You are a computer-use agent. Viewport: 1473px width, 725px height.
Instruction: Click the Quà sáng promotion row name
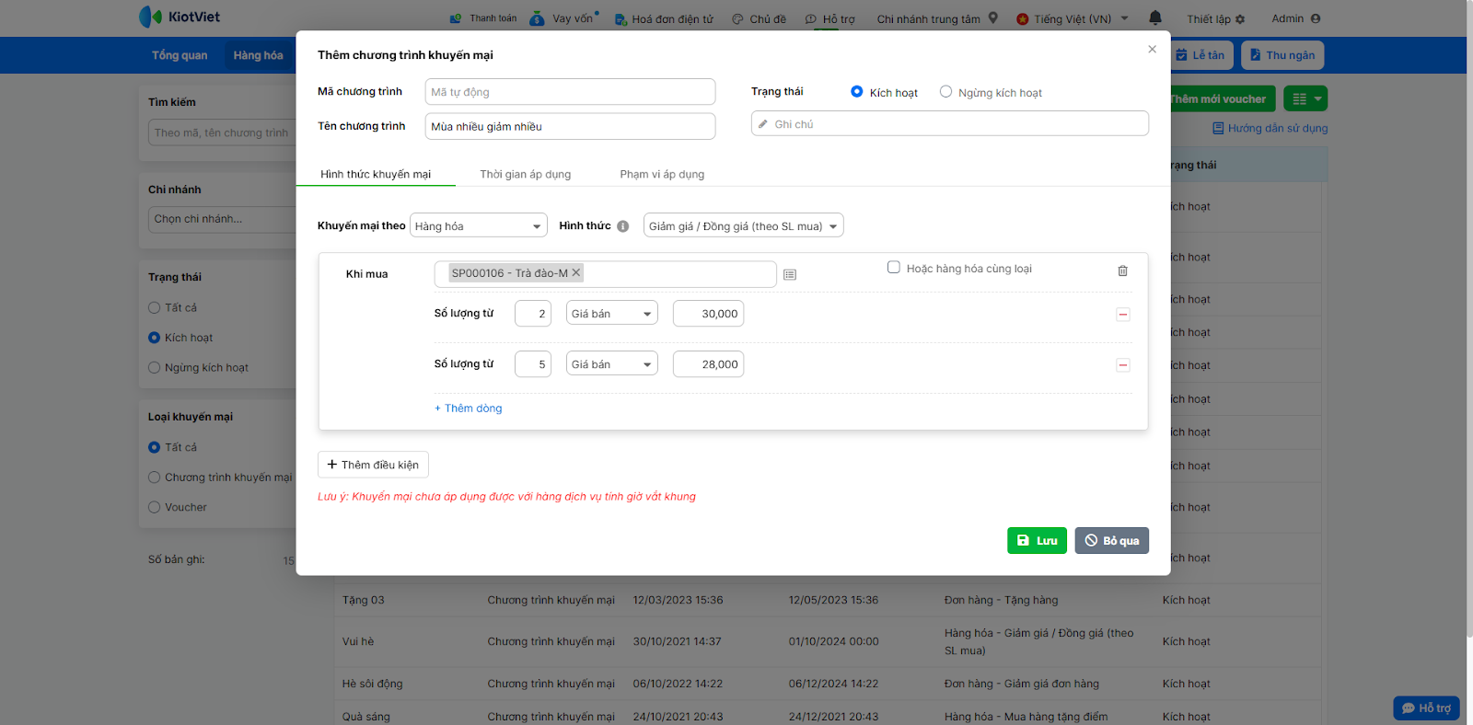pyautogui.click(x=366, y=717)
